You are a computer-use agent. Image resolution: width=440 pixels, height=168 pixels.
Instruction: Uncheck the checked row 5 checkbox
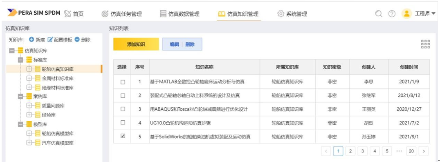(123, 136)
